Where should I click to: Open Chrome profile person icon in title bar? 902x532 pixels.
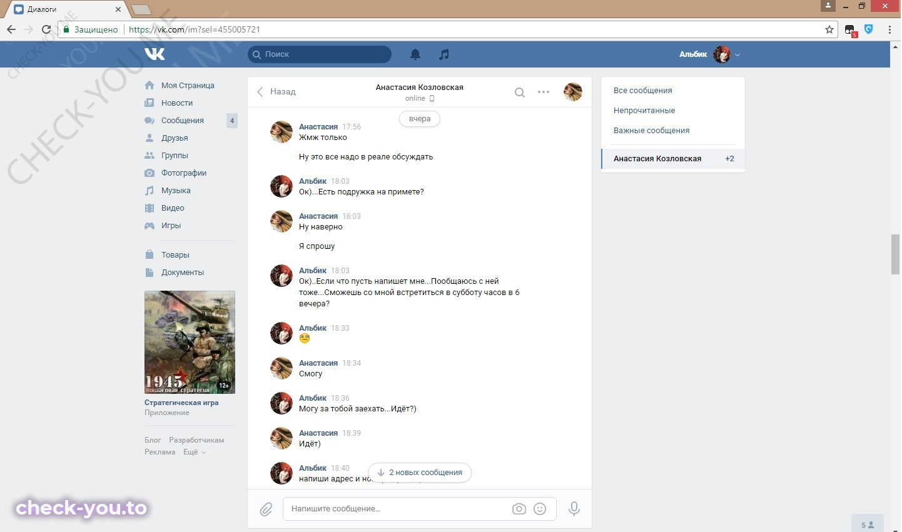828,6
